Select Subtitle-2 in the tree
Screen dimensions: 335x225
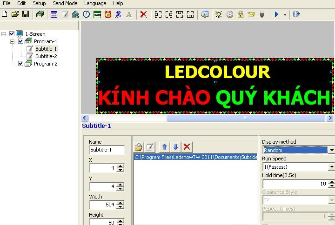pyautogui.click(x=46, y=56)
